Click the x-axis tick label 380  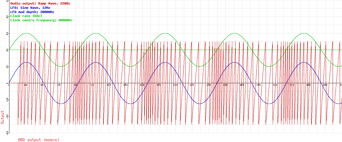325,85
